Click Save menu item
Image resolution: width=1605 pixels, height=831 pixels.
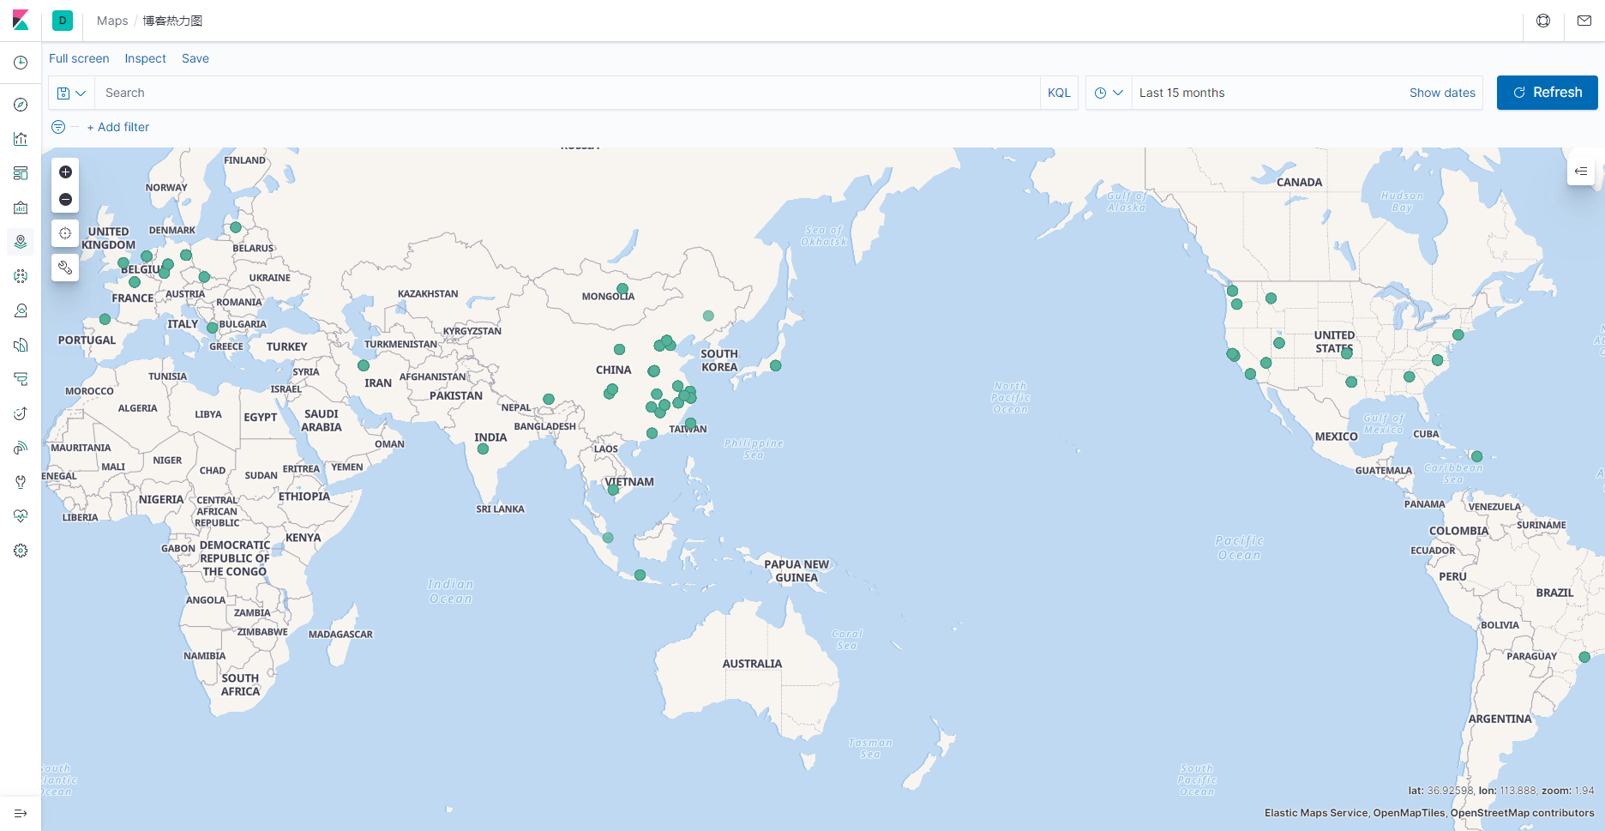click(x=195, y=58)
